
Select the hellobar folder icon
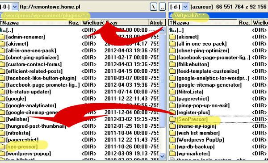tap(2, 119)
